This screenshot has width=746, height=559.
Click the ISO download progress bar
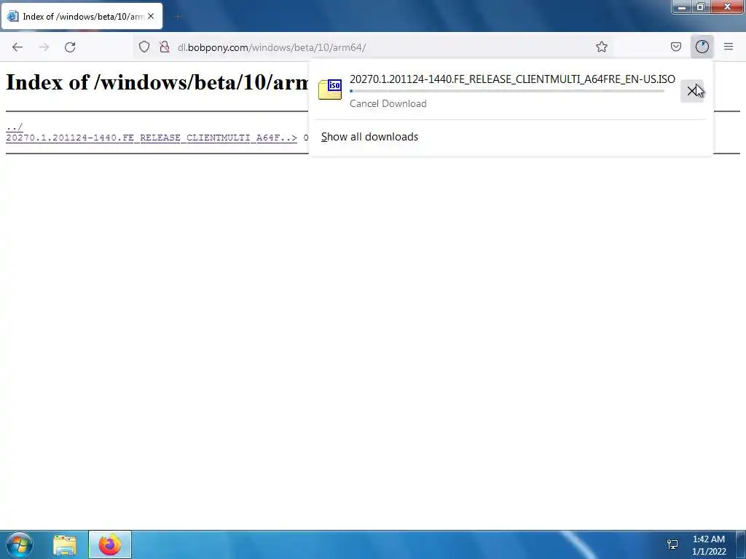(507, 91)
